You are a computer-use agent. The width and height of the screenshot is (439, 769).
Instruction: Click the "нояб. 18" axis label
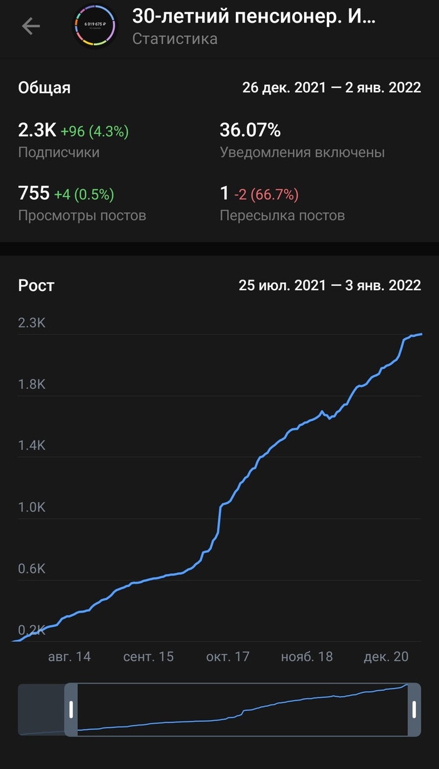[307, 657]
